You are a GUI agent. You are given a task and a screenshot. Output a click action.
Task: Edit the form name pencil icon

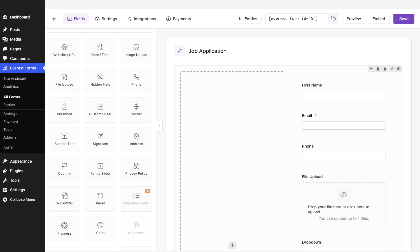point(180,51)
